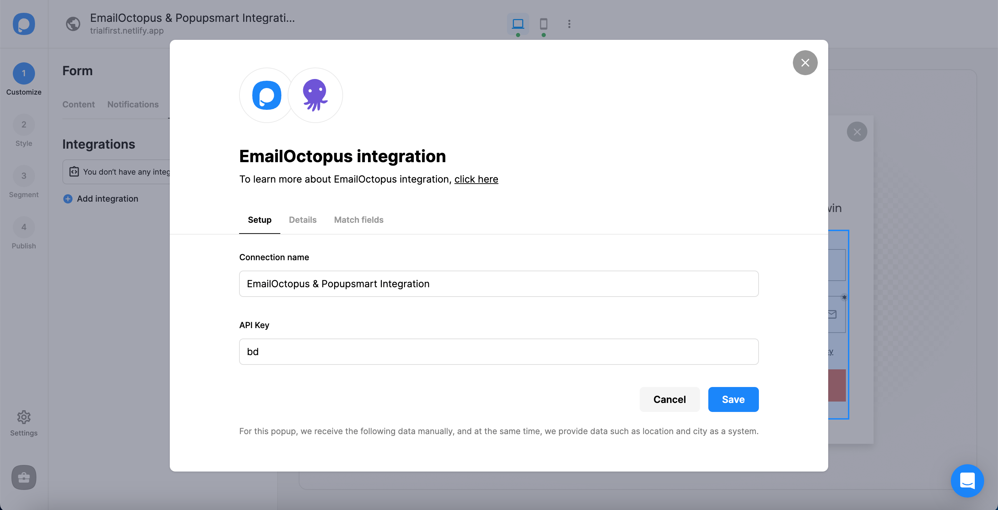This screenshot has height=510, width=998.
Task: Click cancel to dismiss the dialog
Action: [669, 399]
